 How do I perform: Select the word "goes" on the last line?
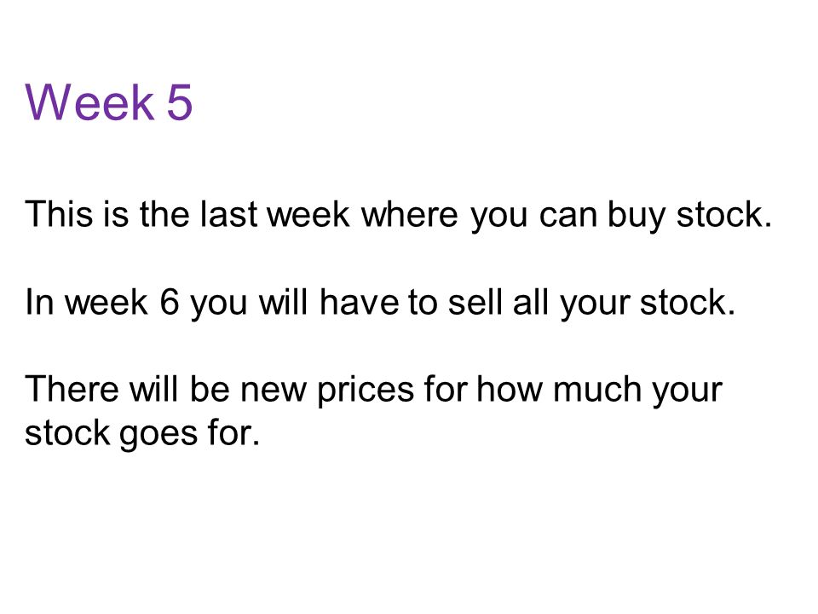[x=158, y=435]
